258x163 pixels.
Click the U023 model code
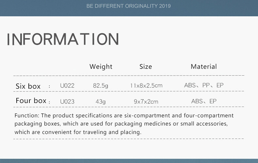[x=67, y=101]
